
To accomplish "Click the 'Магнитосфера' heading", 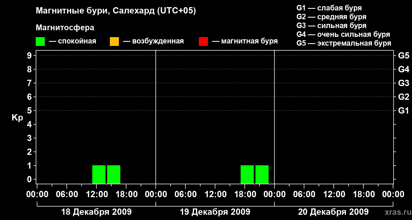I will point(65,28).
